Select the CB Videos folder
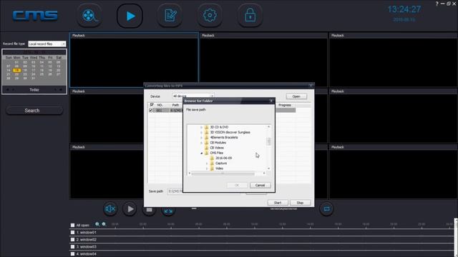Image resolution: width=458 pixels, height=257 pixels. click(x=217, y=148)
